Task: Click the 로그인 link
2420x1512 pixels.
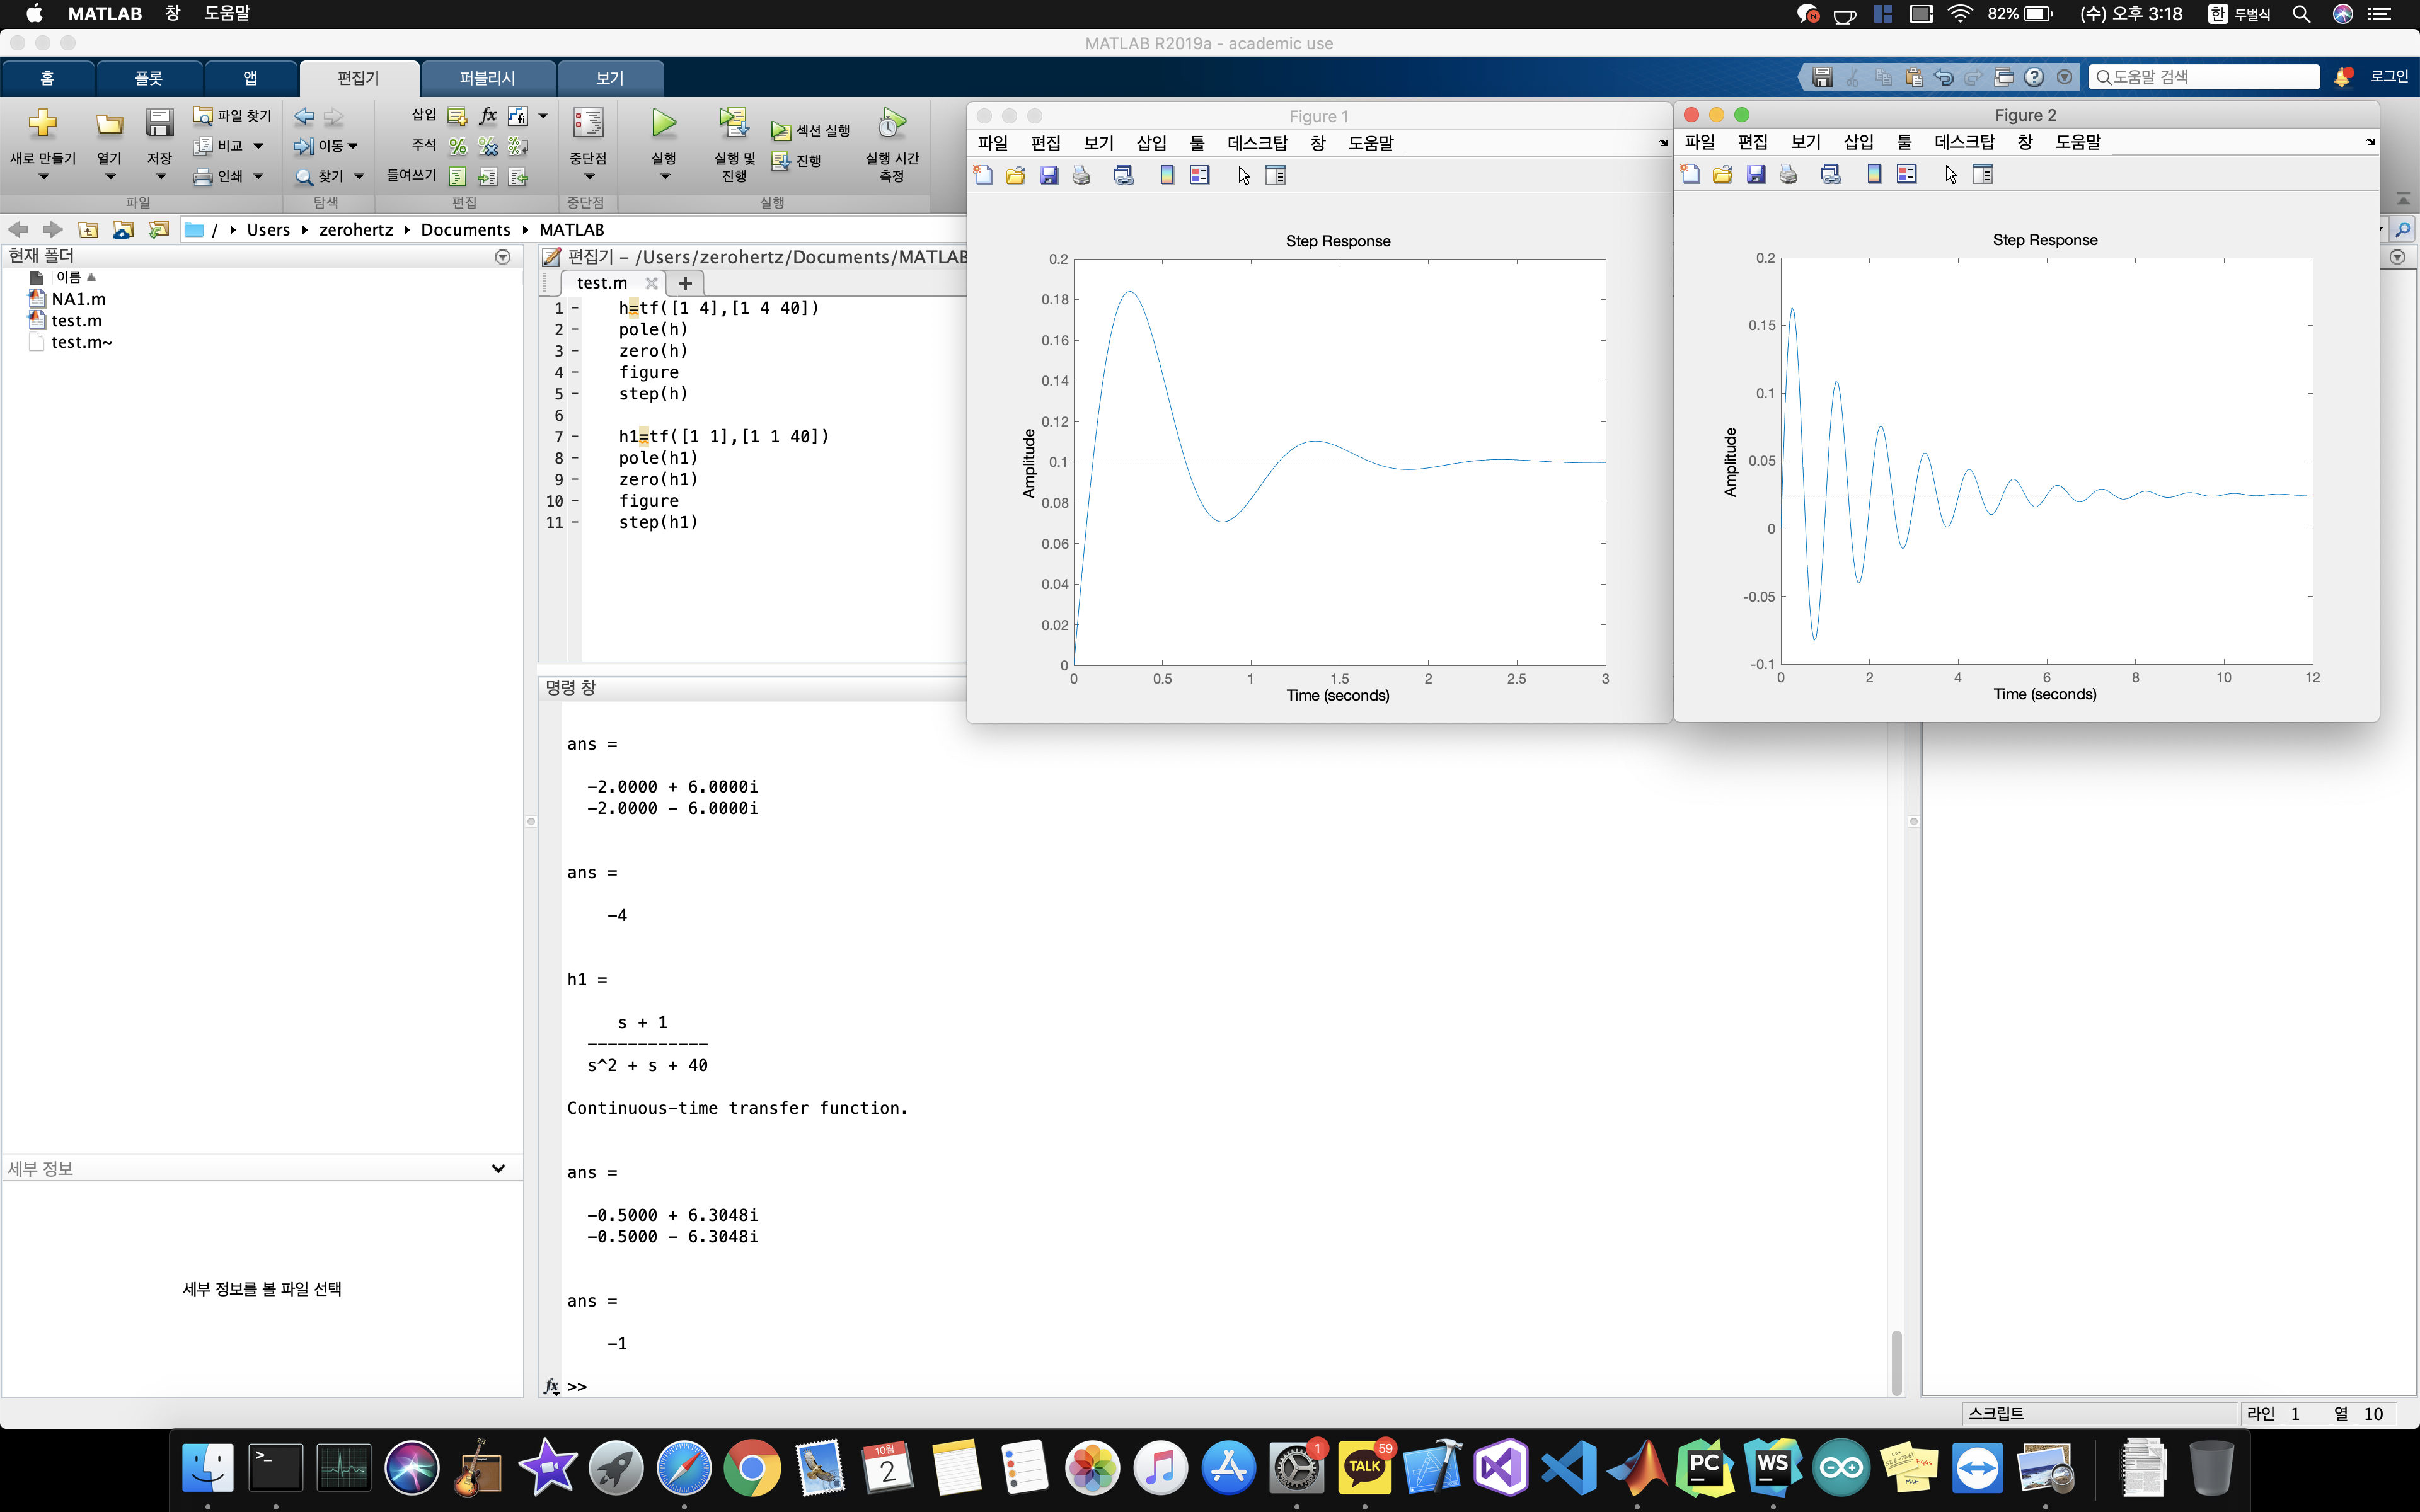Action: [x=2389, y=77]
